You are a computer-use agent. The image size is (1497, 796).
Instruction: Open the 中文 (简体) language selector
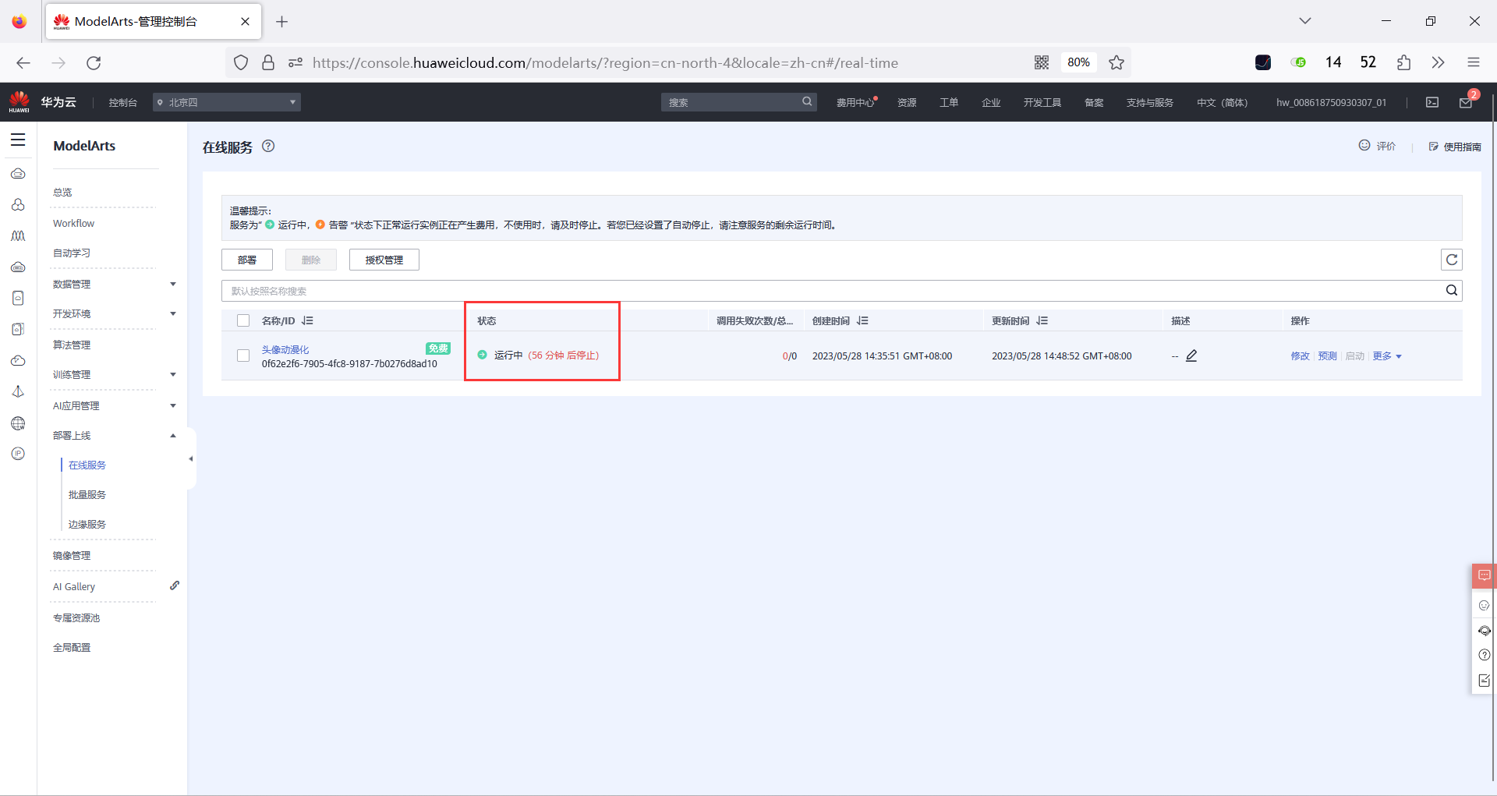click(x=1222, y=103)
